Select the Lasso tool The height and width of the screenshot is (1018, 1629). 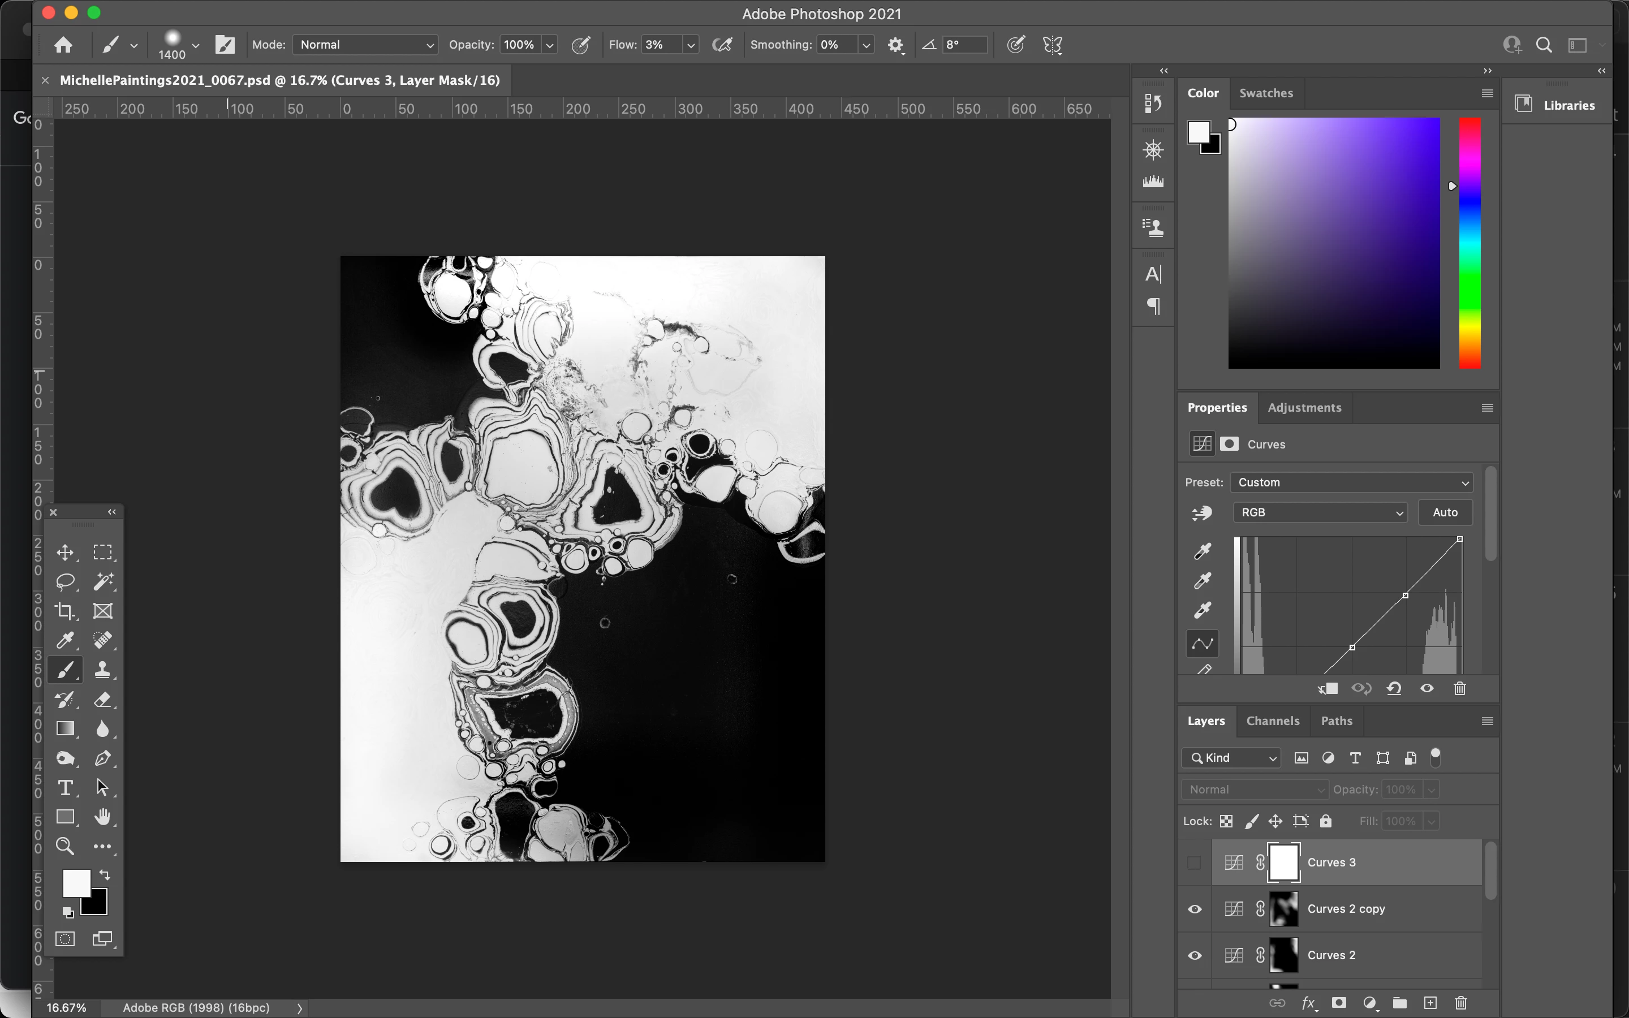point(65,581)
